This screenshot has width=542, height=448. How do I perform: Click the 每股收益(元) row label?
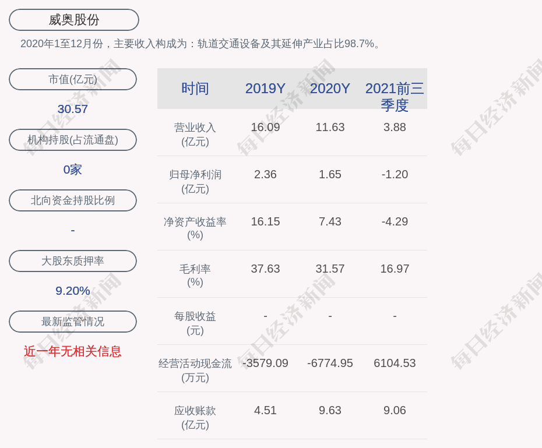(x=195, y=323)
